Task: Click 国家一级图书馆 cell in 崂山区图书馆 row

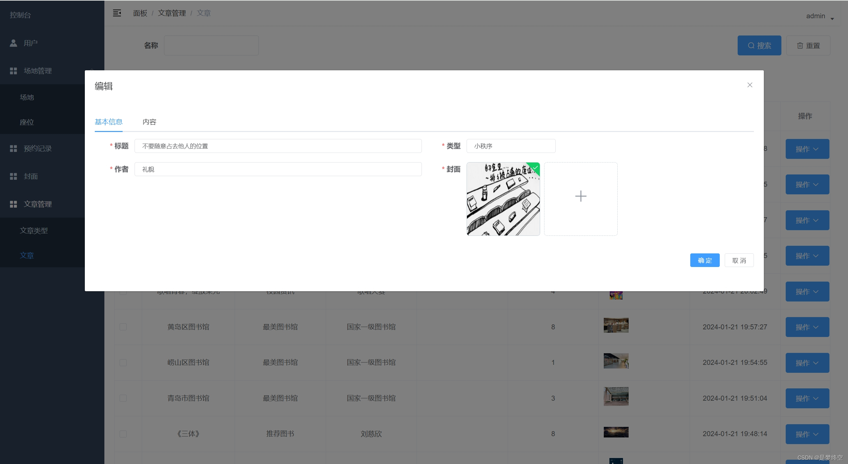Action: coord(371,363)
